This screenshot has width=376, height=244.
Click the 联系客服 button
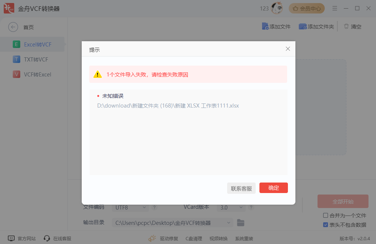[241, 189]
